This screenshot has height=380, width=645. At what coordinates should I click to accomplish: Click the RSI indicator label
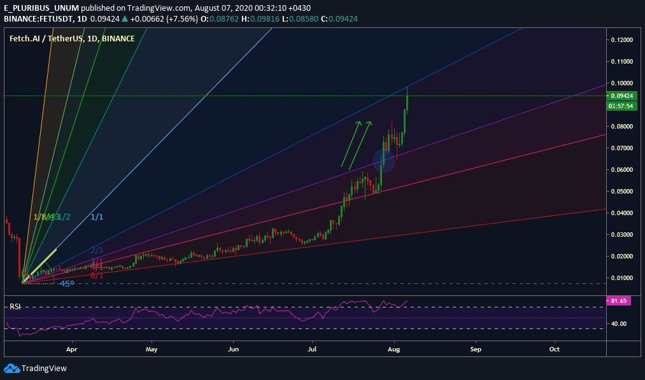pos(16,306)
